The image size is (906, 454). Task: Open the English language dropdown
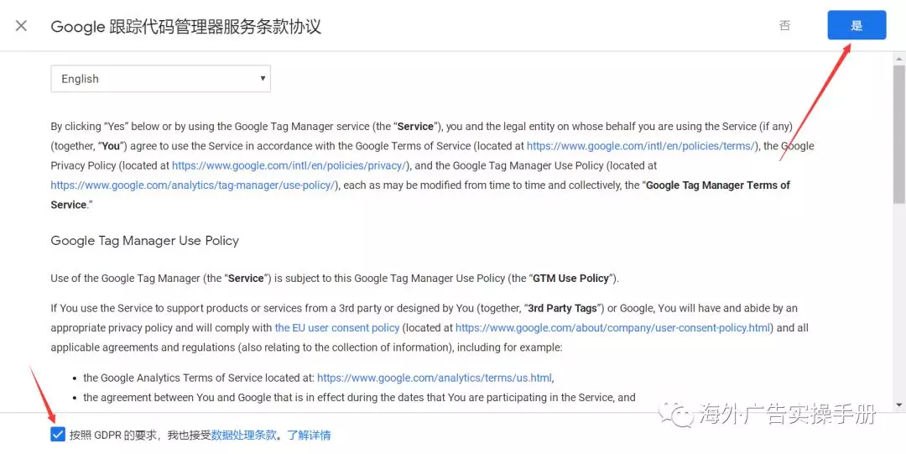click(x=160, y=79)
